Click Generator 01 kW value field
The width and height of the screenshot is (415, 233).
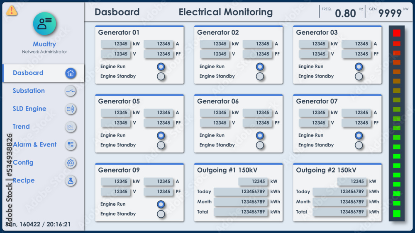pos(115,44)
